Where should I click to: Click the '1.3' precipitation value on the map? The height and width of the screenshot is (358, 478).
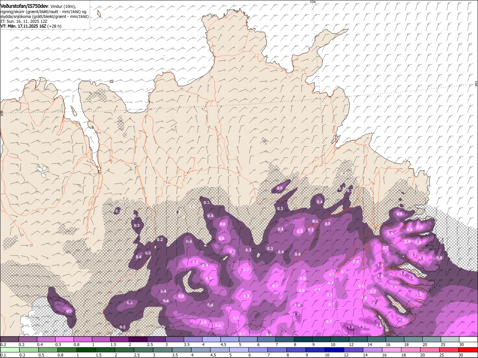point(380,265)
